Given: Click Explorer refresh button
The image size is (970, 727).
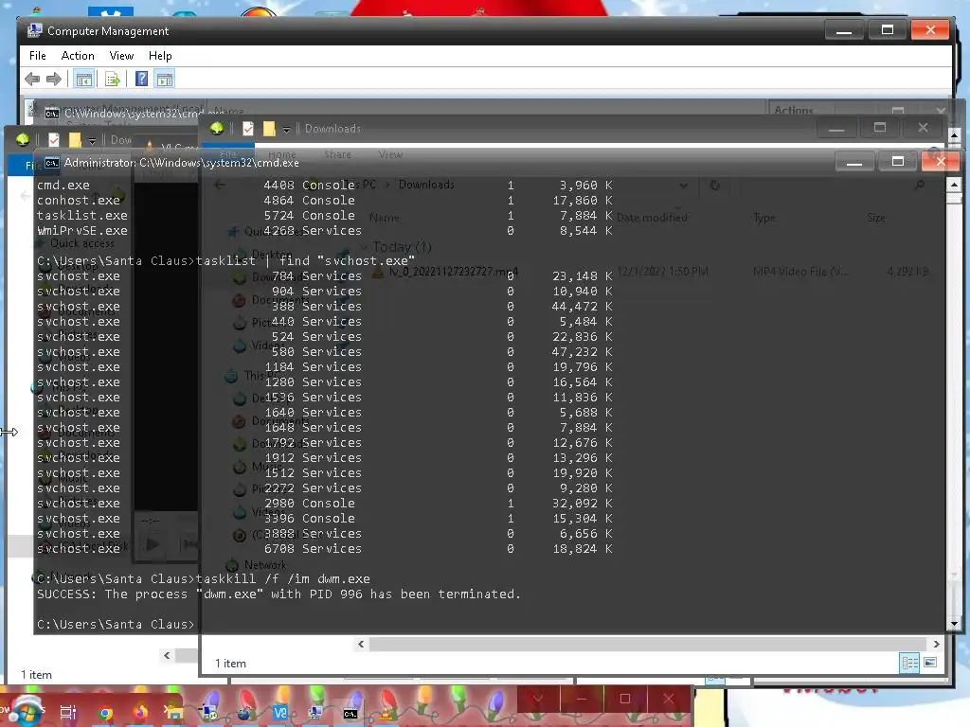Looking at the screenshot, I should tap(714, 185).
